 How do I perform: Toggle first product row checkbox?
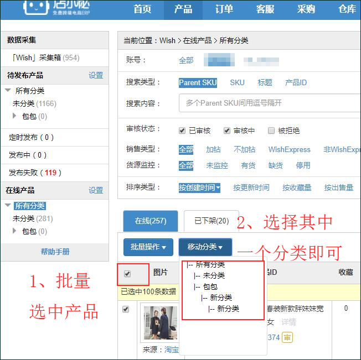pos(126,309)
